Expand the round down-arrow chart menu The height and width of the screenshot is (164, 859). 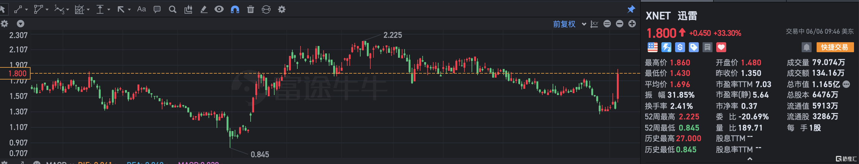click(x=21, y=24)
